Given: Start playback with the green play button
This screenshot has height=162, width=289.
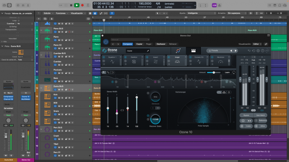Looking at the screenshot, I should pyautogui.click(x=77, y=5).
